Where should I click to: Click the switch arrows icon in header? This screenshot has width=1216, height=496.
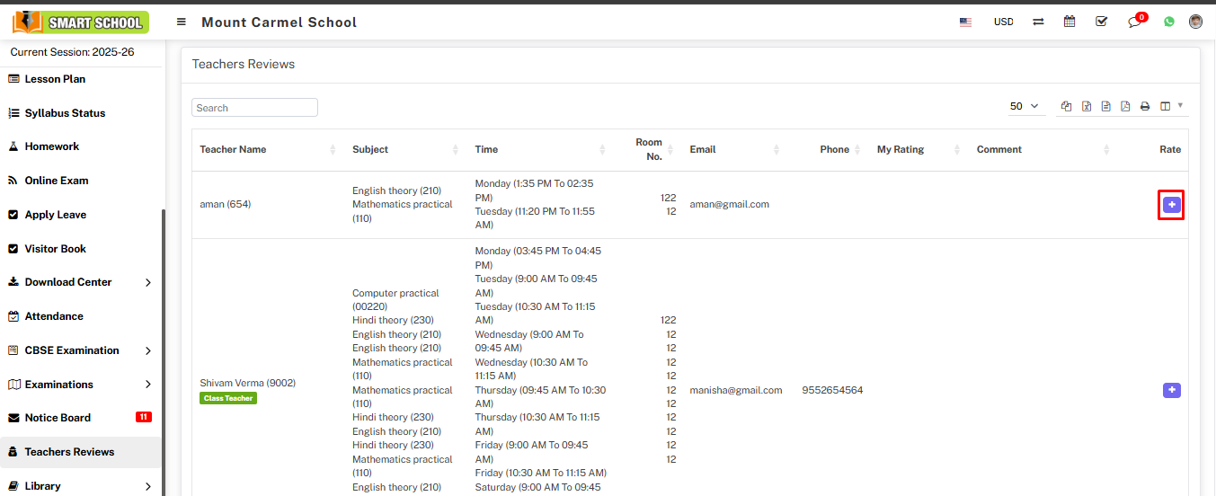pos(1038,22)
